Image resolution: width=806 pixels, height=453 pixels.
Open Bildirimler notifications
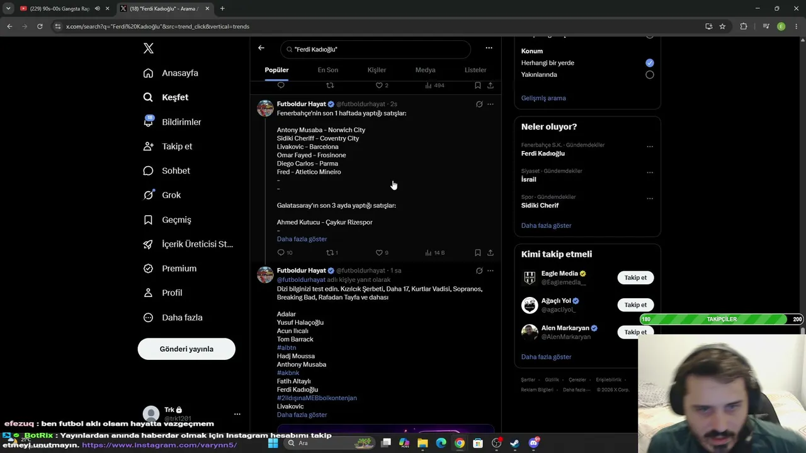click(x=172, y=122)
